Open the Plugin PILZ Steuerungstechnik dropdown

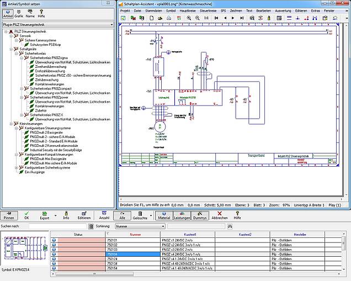59,25
